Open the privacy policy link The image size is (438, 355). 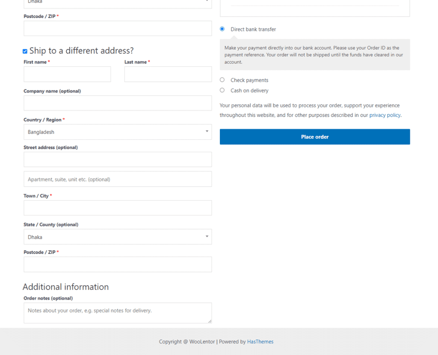coord(385,115)
